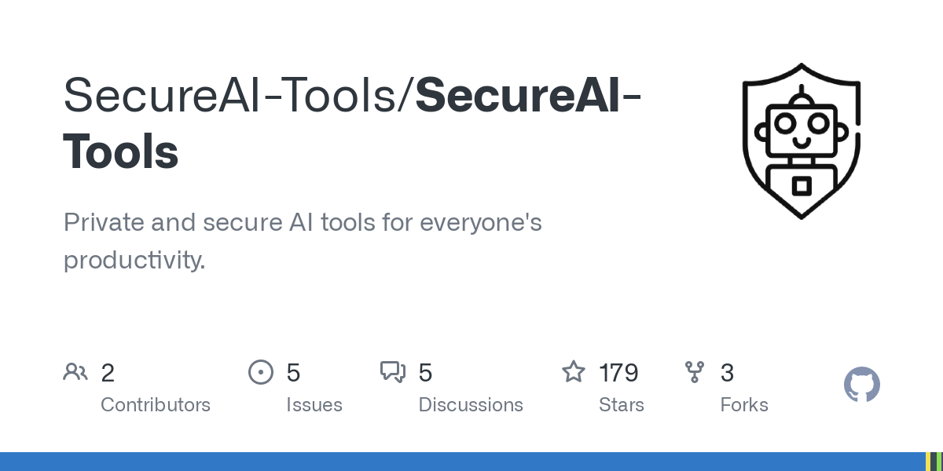Select the Stars label
Screen dimensions: 943x471
click(x=622, y=405)
